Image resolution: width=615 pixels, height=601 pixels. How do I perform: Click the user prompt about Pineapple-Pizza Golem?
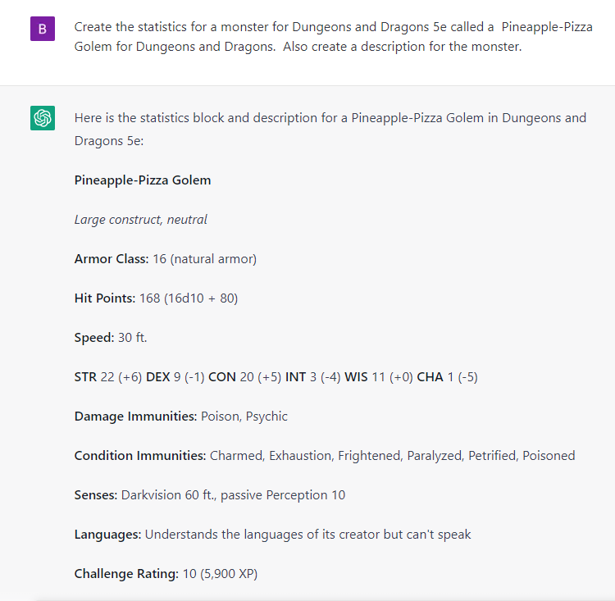pyautogui.click(x=333, y=36)
